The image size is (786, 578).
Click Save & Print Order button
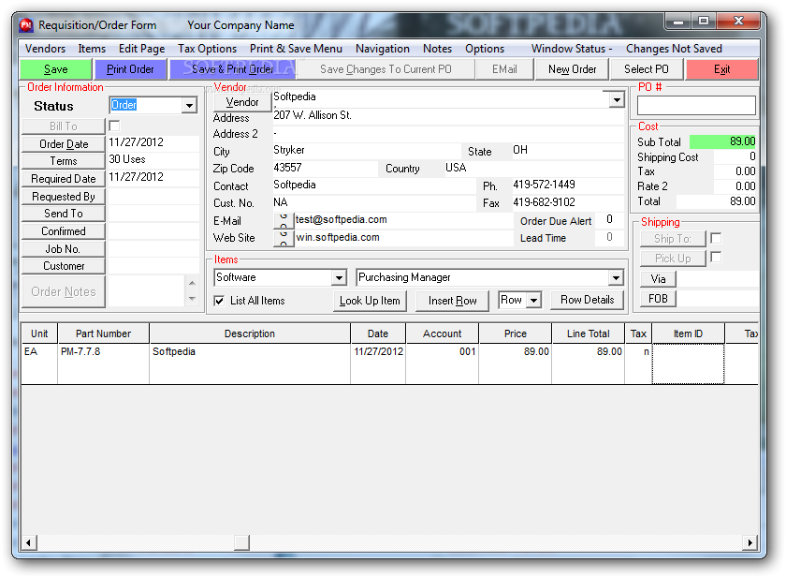[x=233, y=69]
